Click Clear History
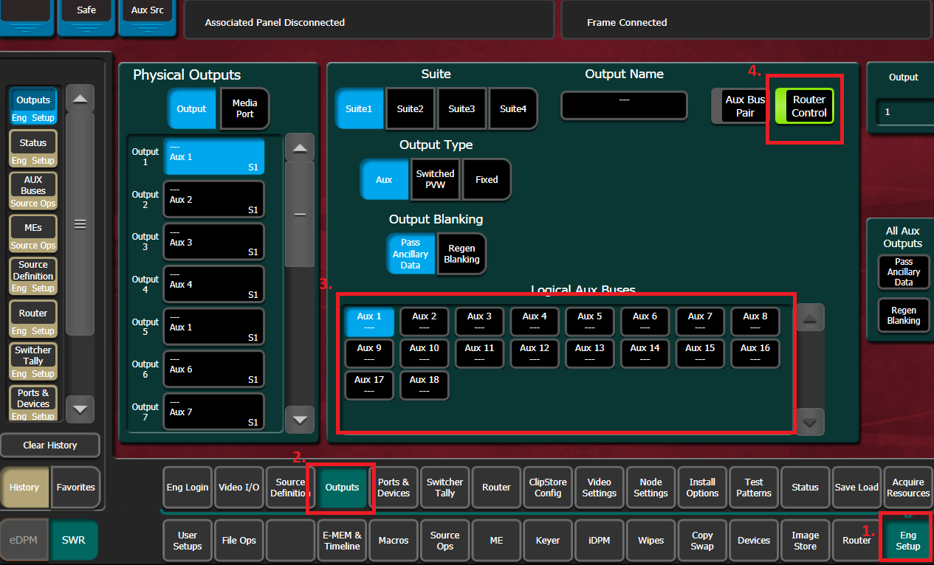This screenshot has height=565, width=934. click(x=50, y=445)
